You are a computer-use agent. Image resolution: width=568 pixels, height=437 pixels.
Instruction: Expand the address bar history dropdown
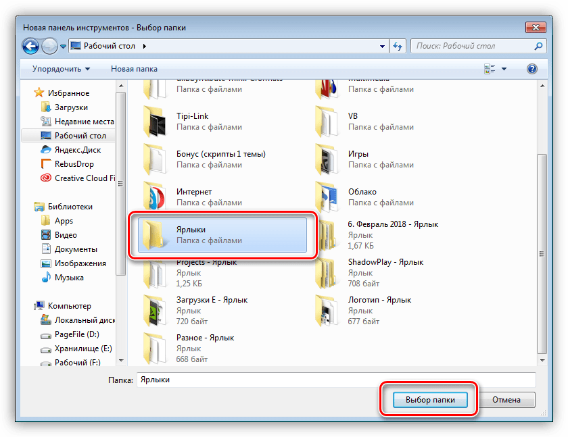(x=382, y=46)
